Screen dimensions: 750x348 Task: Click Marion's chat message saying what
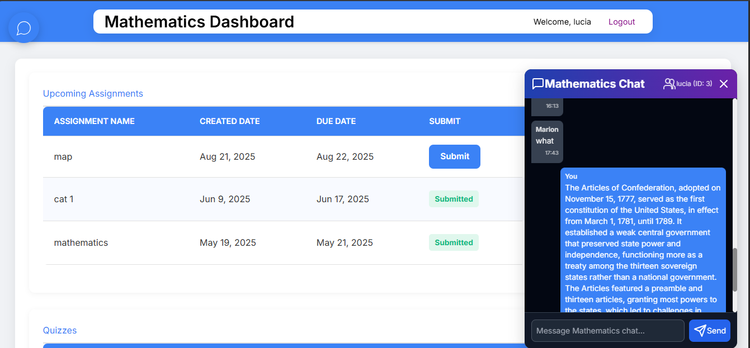[547, 141]
